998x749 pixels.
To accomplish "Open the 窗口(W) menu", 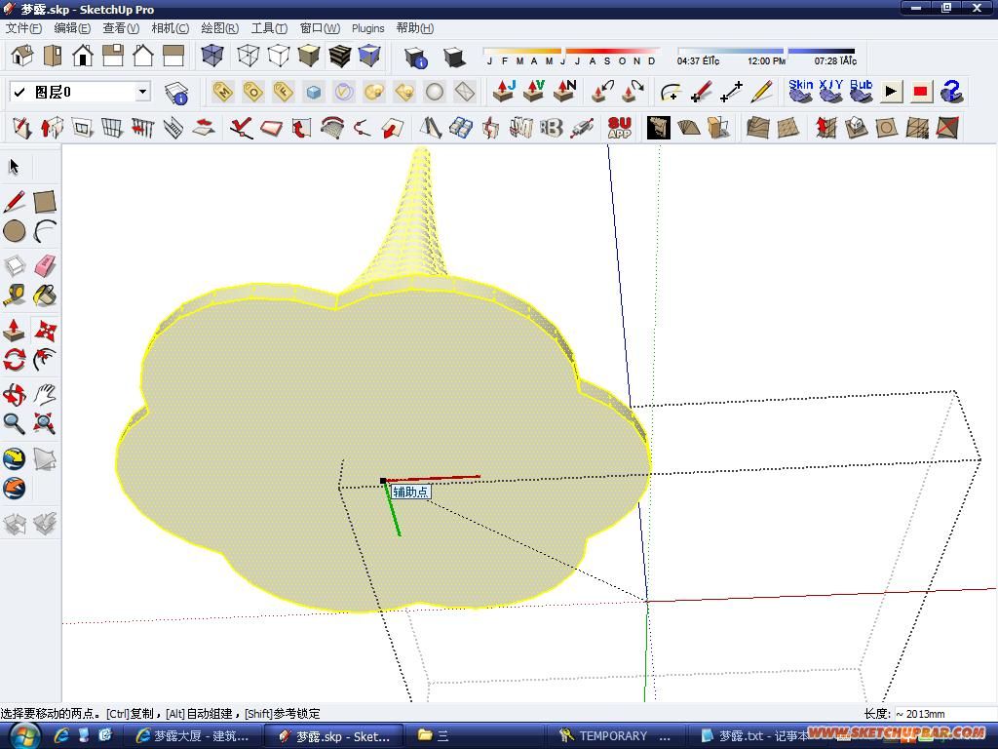I will click(320, 28).
